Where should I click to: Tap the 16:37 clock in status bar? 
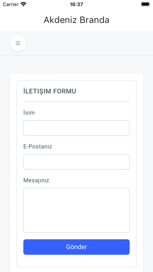[76, 4]
